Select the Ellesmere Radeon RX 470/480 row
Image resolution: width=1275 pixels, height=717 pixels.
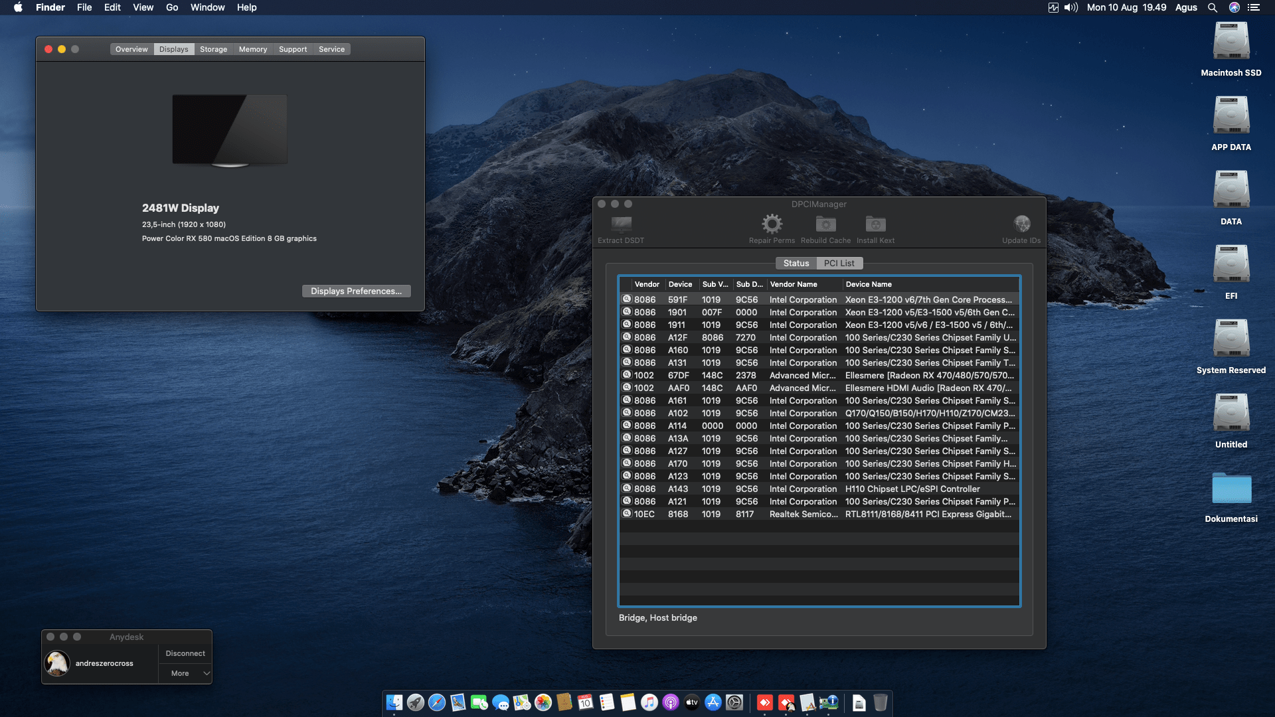(819, 376)
